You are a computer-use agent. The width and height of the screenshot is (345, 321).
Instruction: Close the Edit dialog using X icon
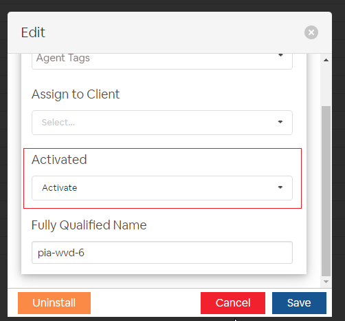[311, 32]
